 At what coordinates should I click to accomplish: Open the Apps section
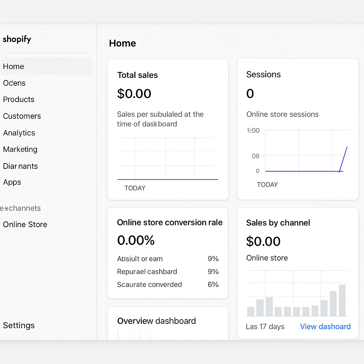pos(12,182)
